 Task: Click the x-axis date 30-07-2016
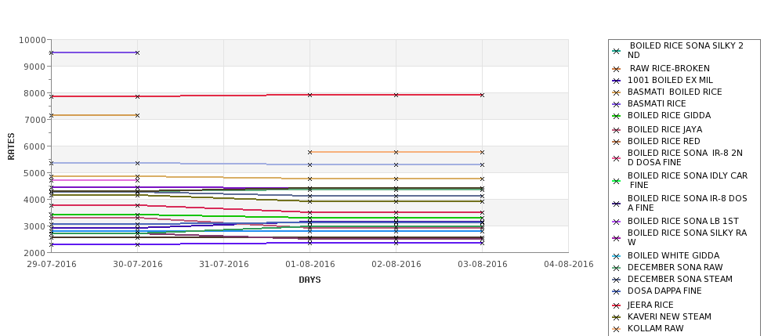coord(138,265)
